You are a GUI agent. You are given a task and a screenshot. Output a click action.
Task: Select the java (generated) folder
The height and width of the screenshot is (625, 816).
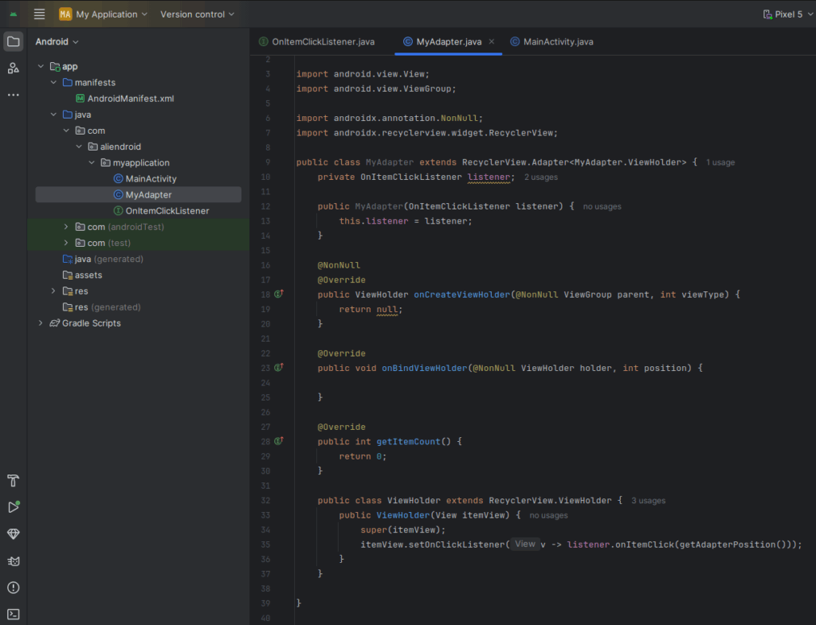pos(103,259)
